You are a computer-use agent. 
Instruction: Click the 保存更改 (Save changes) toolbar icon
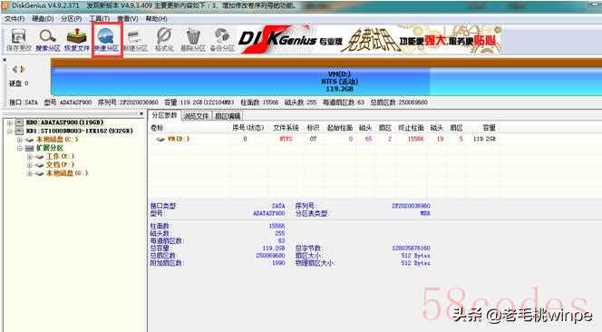tap(18, 40)
